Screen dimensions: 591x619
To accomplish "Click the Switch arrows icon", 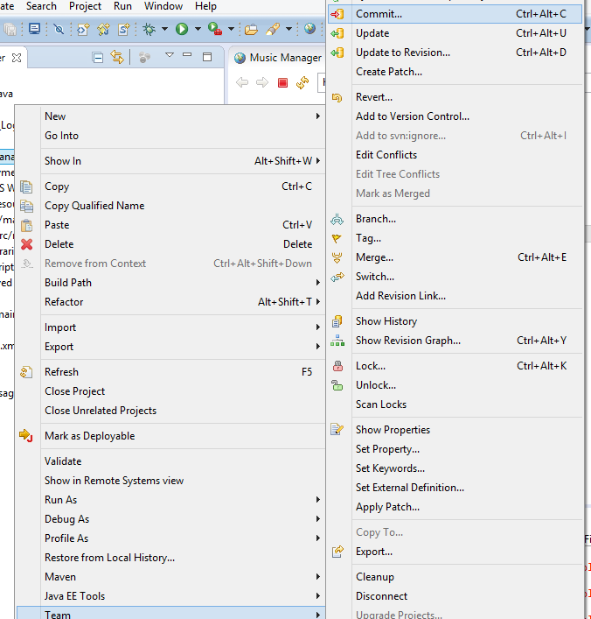I will [337, 277].
